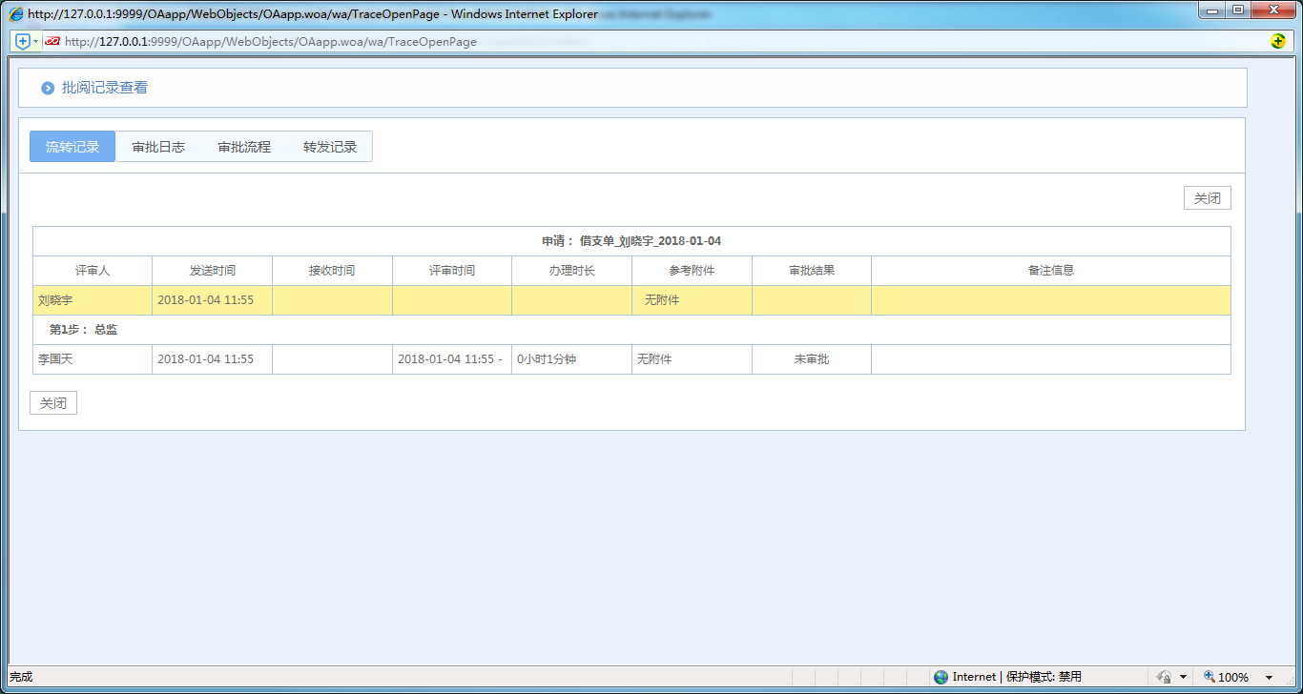Open the 审批流程 tab
Viewport: 1303px width, 694px height.
(x=244, y=147)
